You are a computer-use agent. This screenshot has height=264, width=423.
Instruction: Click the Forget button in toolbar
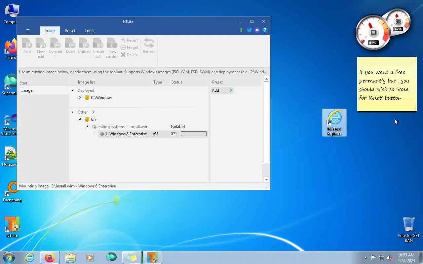click(129, 48)
